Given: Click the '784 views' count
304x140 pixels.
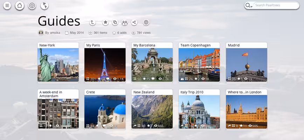Looking at the screenshot, I should [x=144, y=33].
